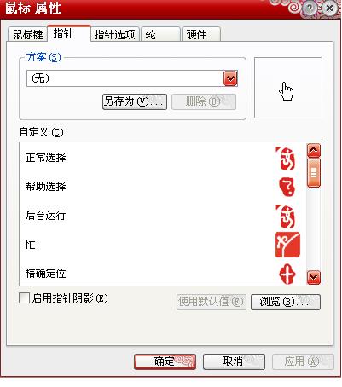Open the 轮 wheel tab
Screen dimensions: 342x387
click(x=160, y=34)
